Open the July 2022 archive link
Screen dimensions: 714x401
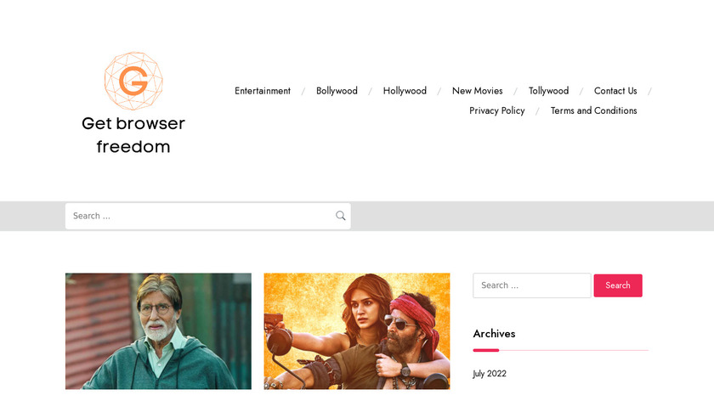[x=490, y=374]
